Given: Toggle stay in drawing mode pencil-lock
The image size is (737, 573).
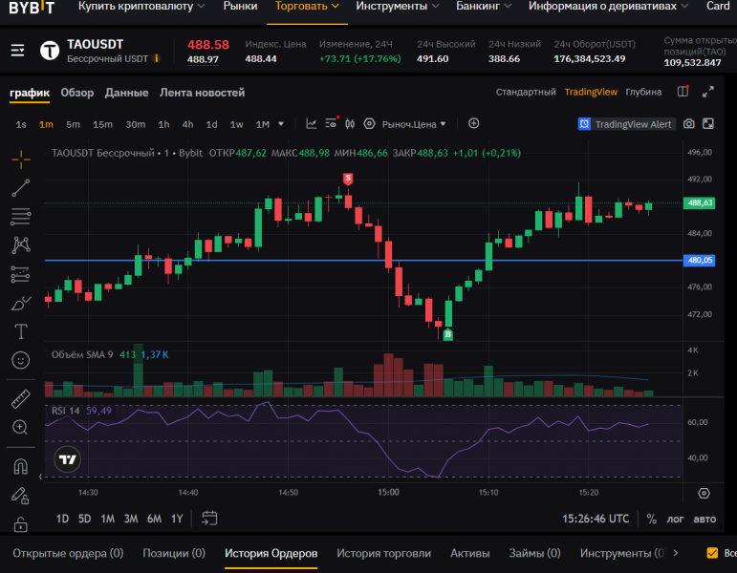Looking at the screenshot, I should pyautogui.click(x=21, y=496).
